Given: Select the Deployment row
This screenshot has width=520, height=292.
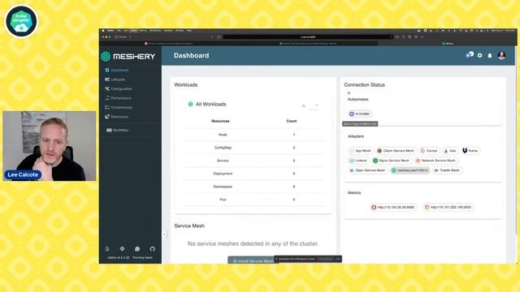Looking at the screenshot, I should point(253,174).
